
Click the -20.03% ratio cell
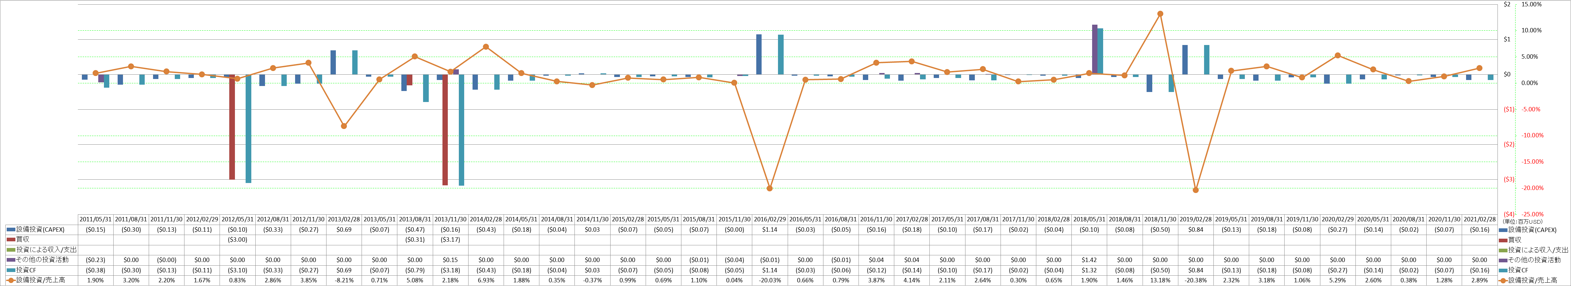tap(770, 281)
